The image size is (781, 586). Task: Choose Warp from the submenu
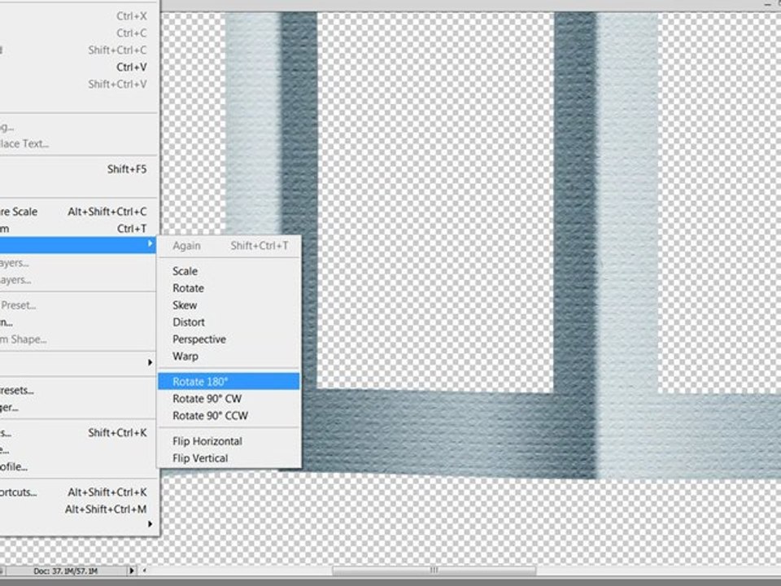[x=229, y=356]
